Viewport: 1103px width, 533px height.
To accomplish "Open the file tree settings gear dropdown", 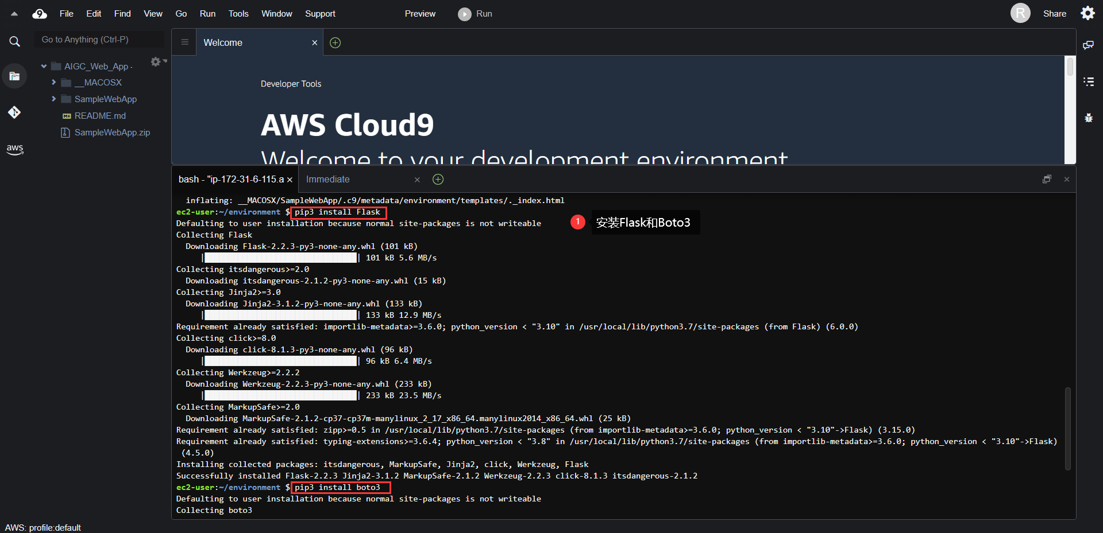I will pos(158,61).
